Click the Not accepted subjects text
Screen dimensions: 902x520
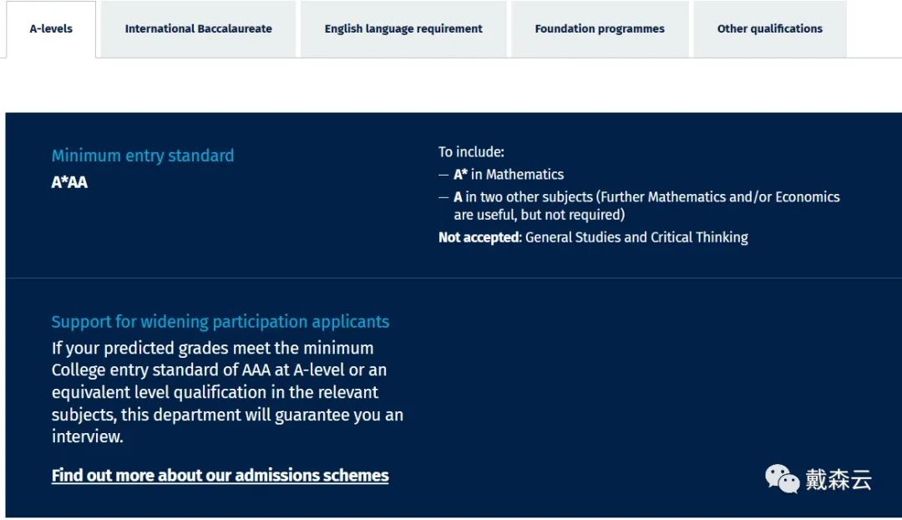pos(593,237)
